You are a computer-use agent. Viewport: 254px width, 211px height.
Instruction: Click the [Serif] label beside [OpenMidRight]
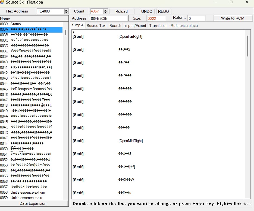(78, 141)
